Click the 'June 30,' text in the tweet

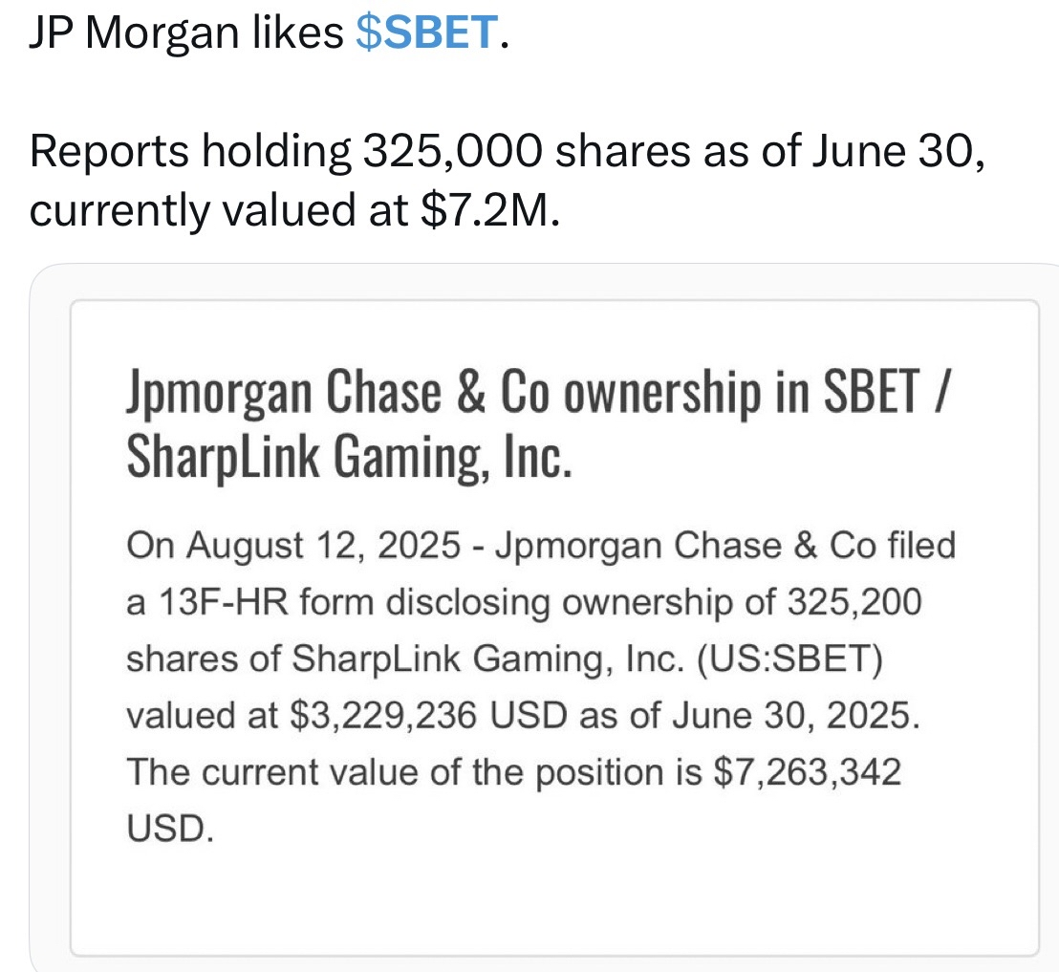point(898,151)
